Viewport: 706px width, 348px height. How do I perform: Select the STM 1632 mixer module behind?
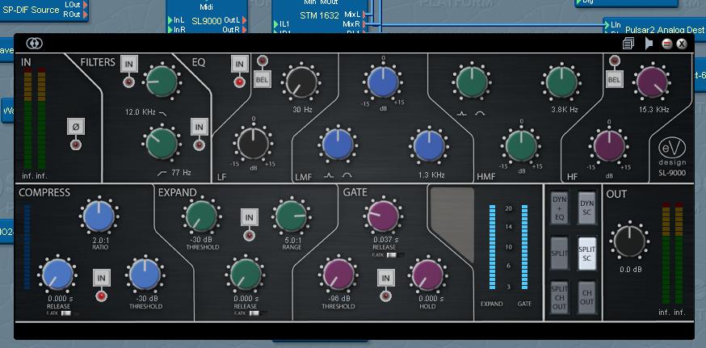pos(320,16)
